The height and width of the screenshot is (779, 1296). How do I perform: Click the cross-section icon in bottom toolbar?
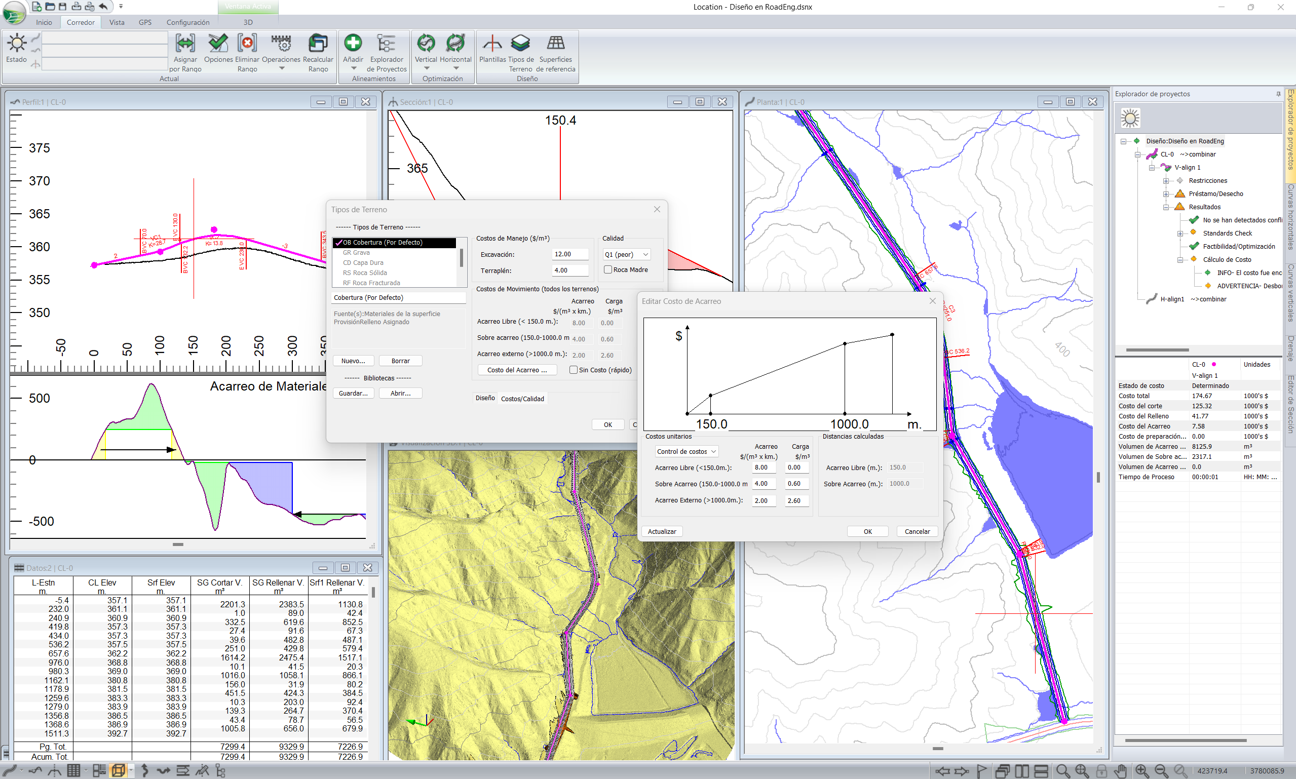54,770
